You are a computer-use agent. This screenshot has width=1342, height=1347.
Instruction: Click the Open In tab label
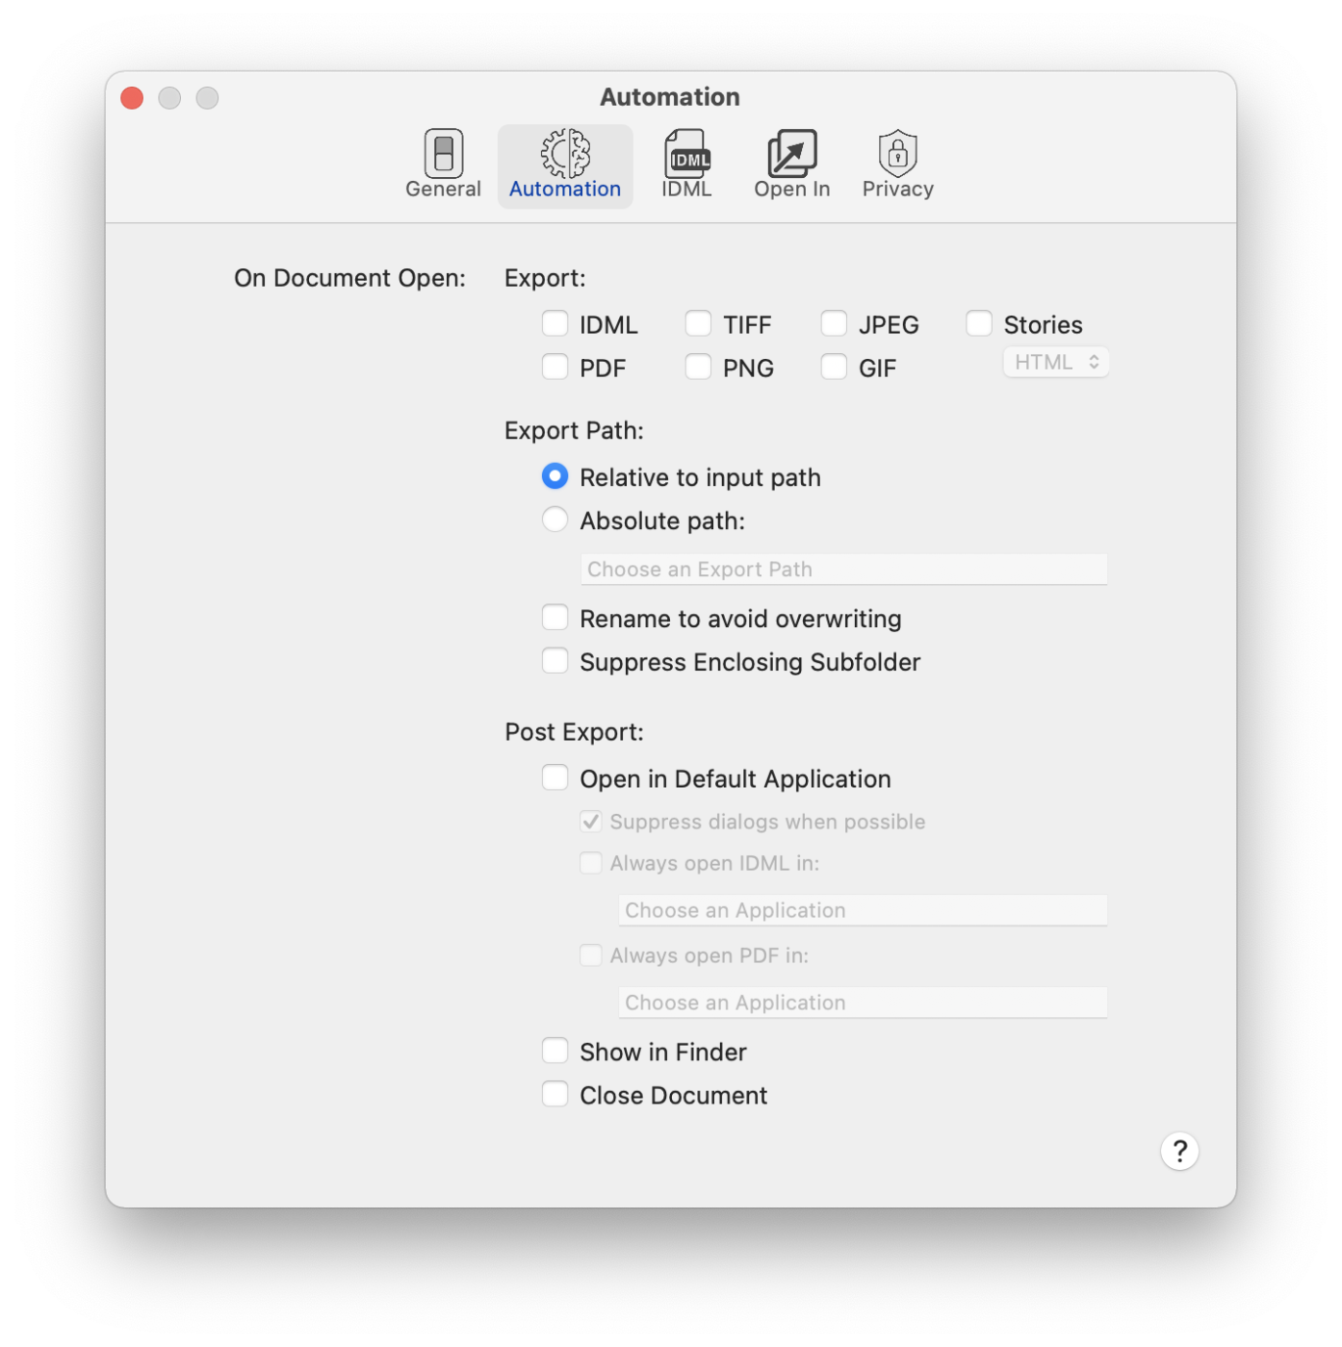point(791,190)
